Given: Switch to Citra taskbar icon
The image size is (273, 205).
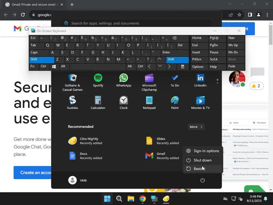Looking at the screenshot, I should pos(166,199).
